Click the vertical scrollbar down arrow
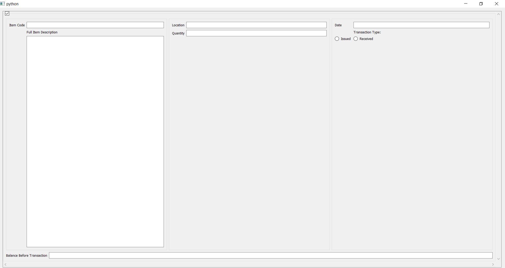The width and height of the screenshot is (505, 268). (498, 259)
